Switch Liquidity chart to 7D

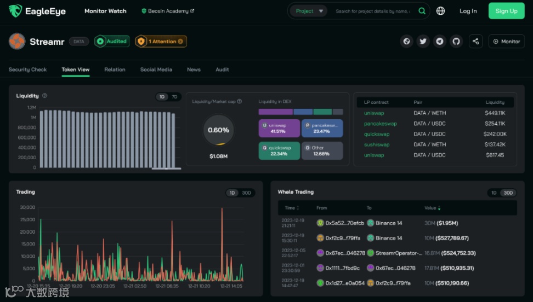(174, 97)
